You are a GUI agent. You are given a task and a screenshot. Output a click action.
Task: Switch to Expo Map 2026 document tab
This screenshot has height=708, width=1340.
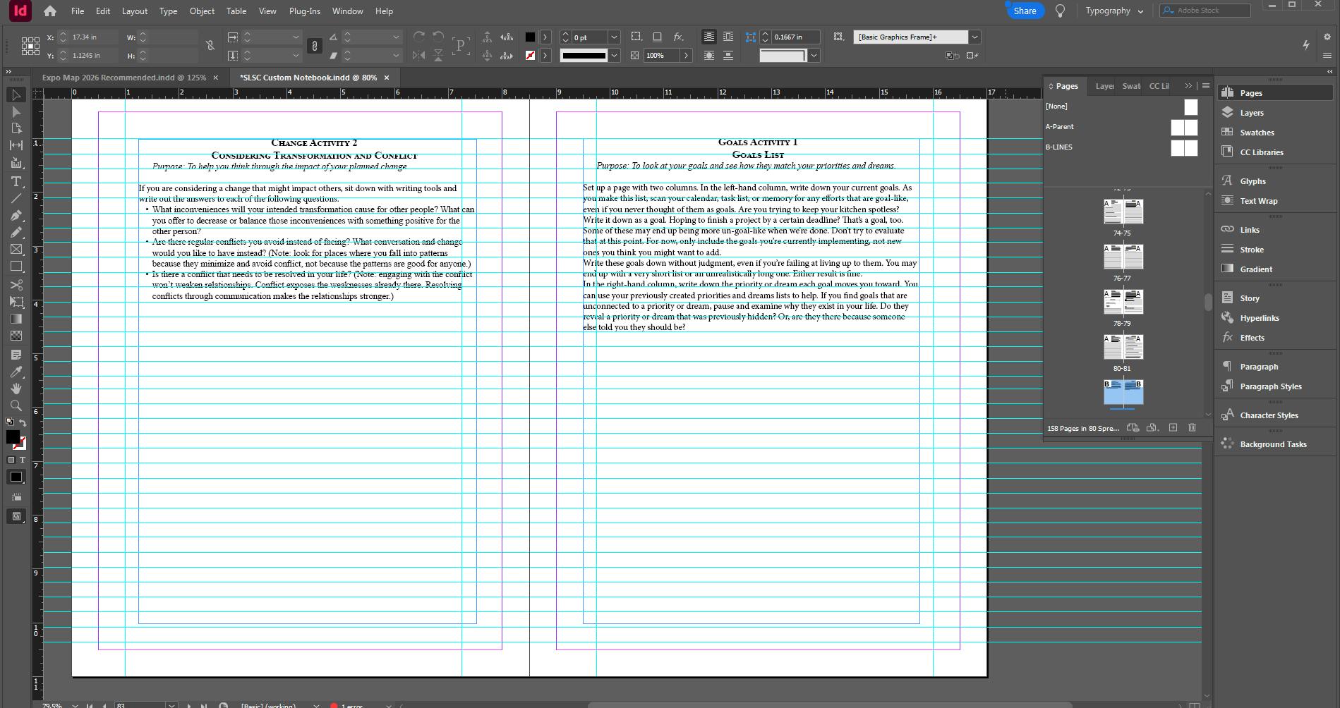[x=123, y=78]
